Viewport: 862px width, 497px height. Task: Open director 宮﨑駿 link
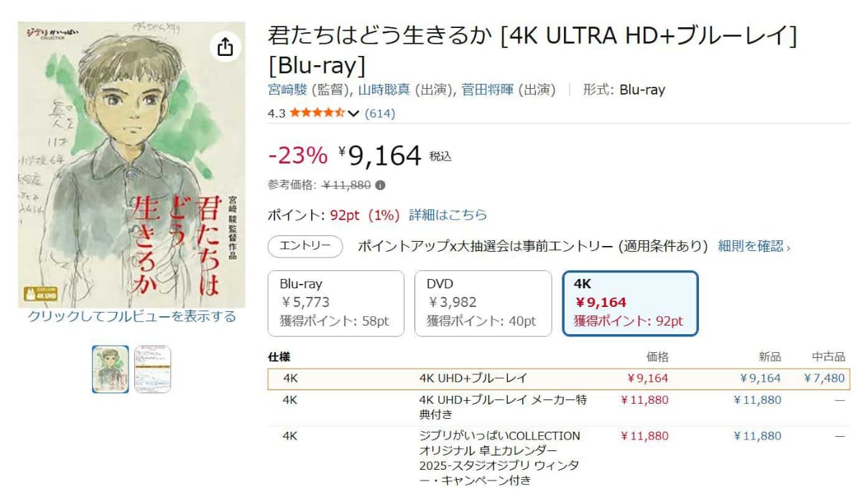pos(287,90)
